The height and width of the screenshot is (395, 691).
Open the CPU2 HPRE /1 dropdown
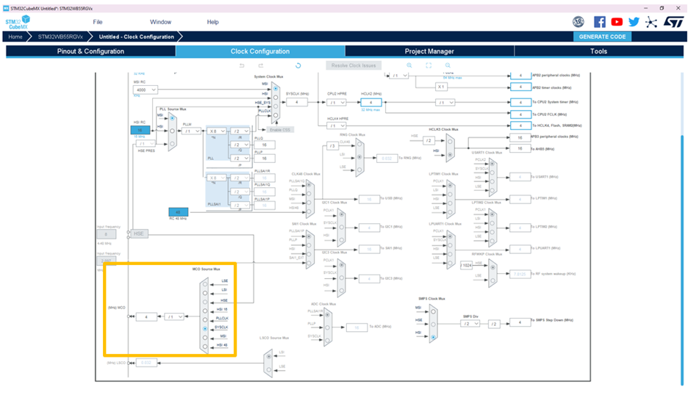pyautogui.click(x=336, y=103)
